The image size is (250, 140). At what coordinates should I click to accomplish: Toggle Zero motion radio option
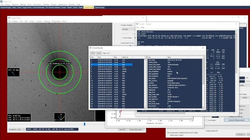[123, 38]
